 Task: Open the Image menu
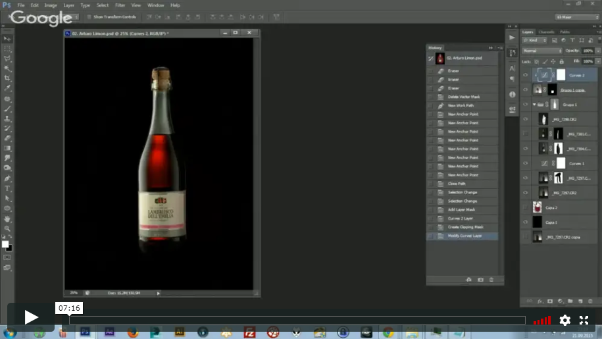[x=50, y=5]
